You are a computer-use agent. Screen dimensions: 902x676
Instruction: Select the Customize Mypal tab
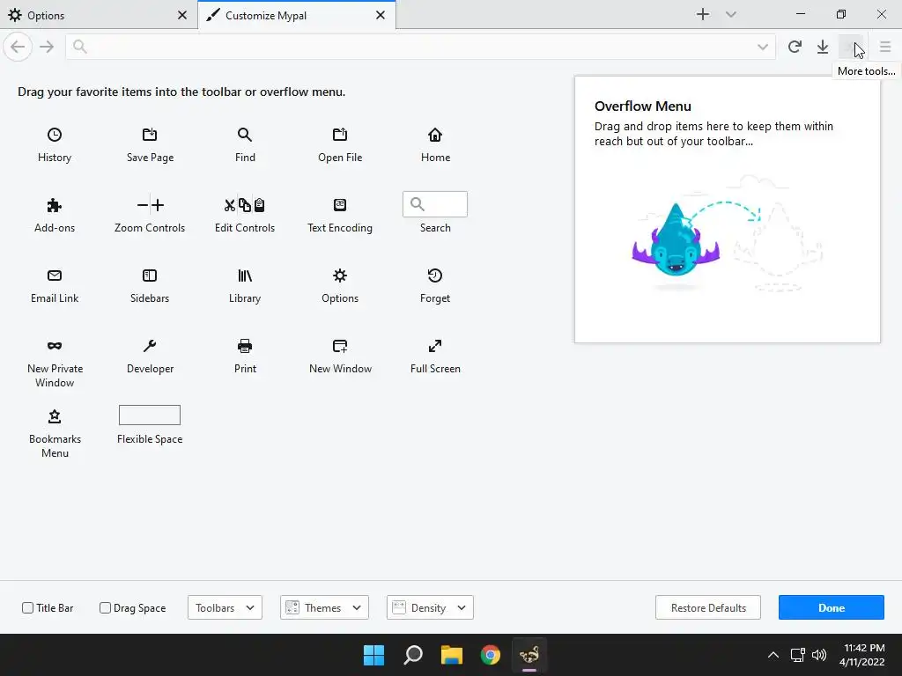(296, 15)
